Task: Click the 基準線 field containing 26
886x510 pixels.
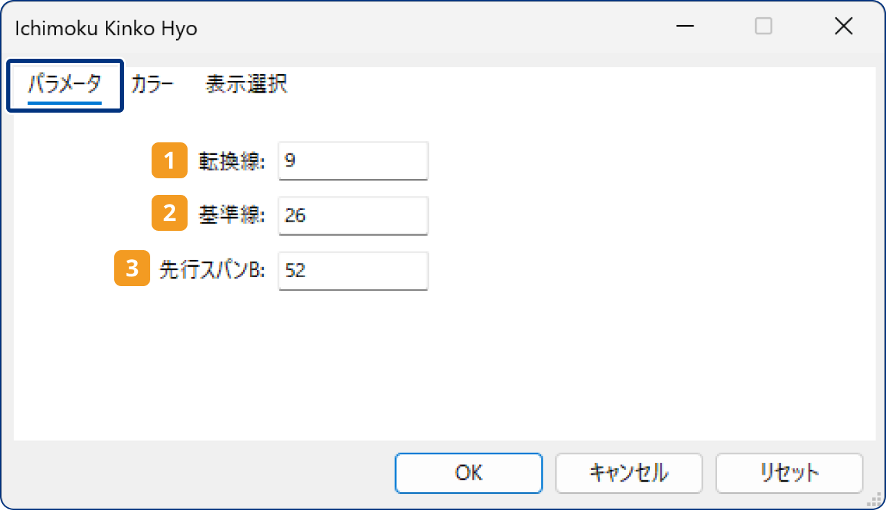Action: pyautogui.click(x=352, y=216)
